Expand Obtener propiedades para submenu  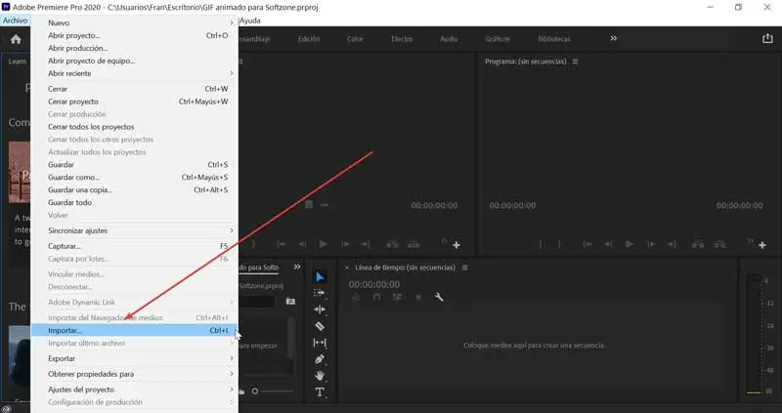(x=134, y=374)
